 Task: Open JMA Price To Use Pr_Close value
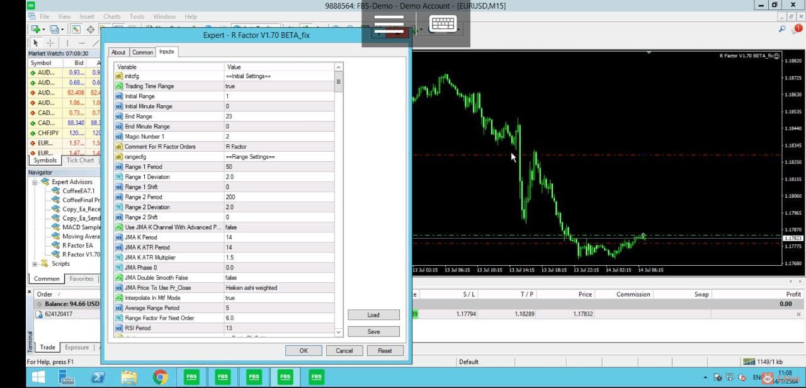coord(280,288)
